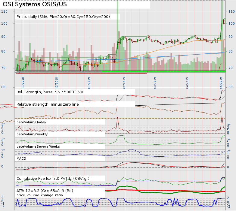Click the 70 value on left price axis
Image resolution: width=236 pixels, height=211 pixels.
[3, 68]
